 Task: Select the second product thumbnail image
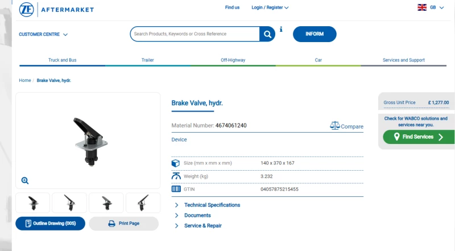click(x=69, y=203)
